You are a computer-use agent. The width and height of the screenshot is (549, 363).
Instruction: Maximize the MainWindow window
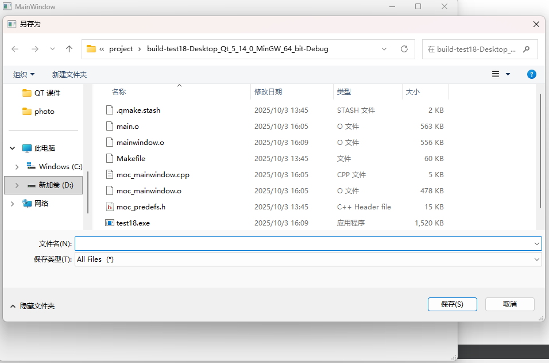point(418,6)
